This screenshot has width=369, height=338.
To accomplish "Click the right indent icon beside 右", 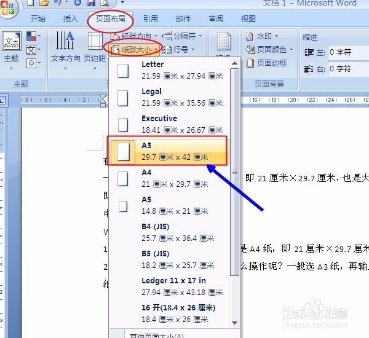I will (x=309, y=69).
